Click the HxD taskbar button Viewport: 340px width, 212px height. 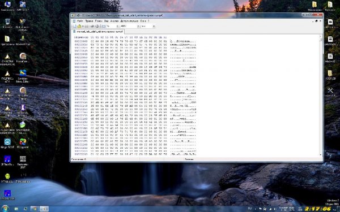click(44, 209)
